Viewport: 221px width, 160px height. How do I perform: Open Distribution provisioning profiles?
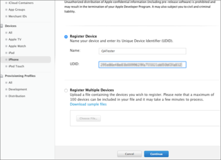(17, 96)
